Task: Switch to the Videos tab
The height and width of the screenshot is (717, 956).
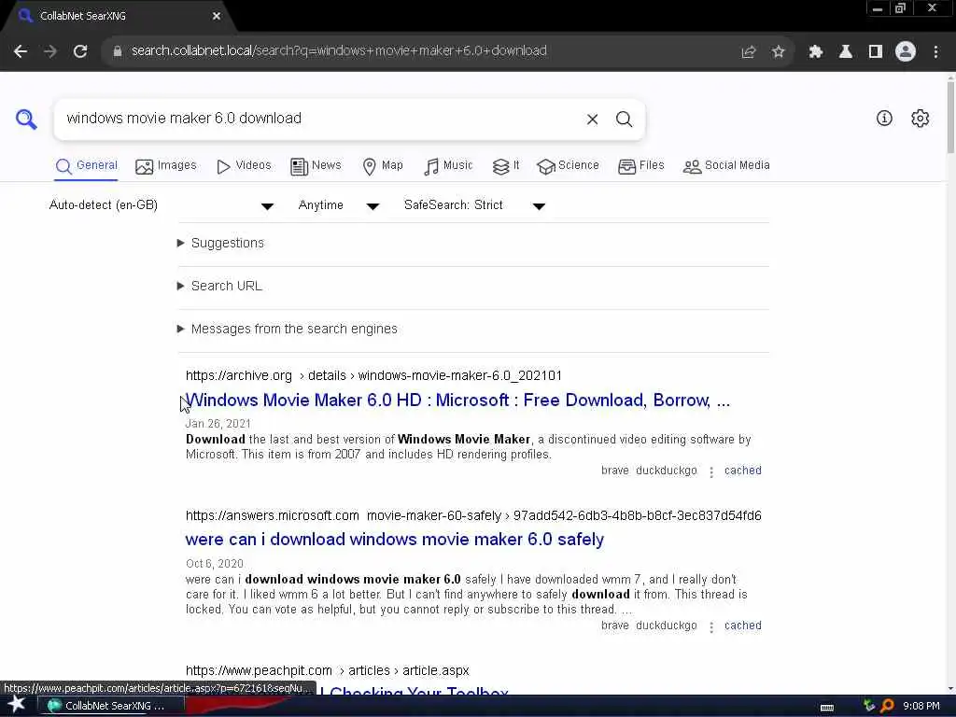Action: pyautogui.click(x=244, y=166)
